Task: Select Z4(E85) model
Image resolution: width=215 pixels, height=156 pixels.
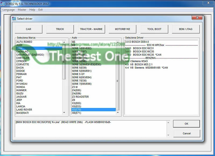Action: coord(94,90)
